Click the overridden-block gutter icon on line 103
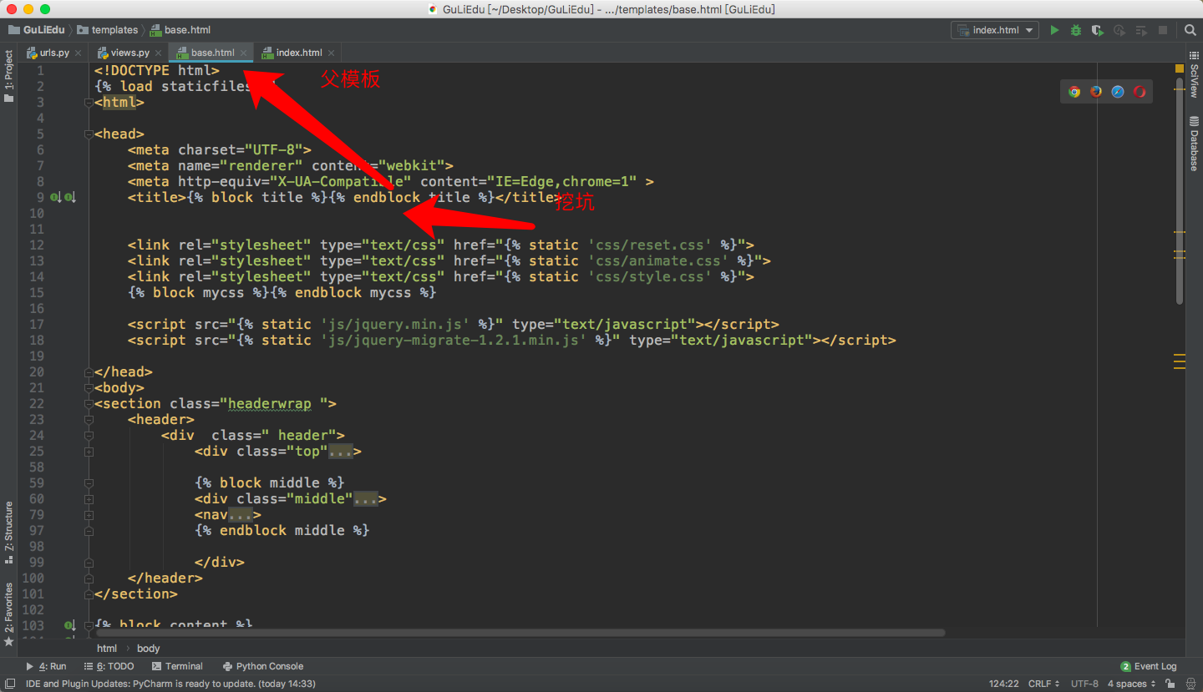1203x692 pixels. click(70, 625)
